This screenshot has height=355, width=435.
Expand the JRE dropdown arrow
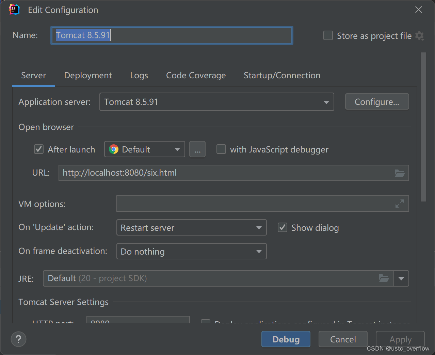[401, 278]
